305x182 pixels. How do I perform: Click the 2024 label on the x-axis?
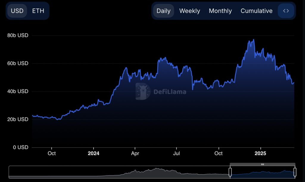(94, 153)
